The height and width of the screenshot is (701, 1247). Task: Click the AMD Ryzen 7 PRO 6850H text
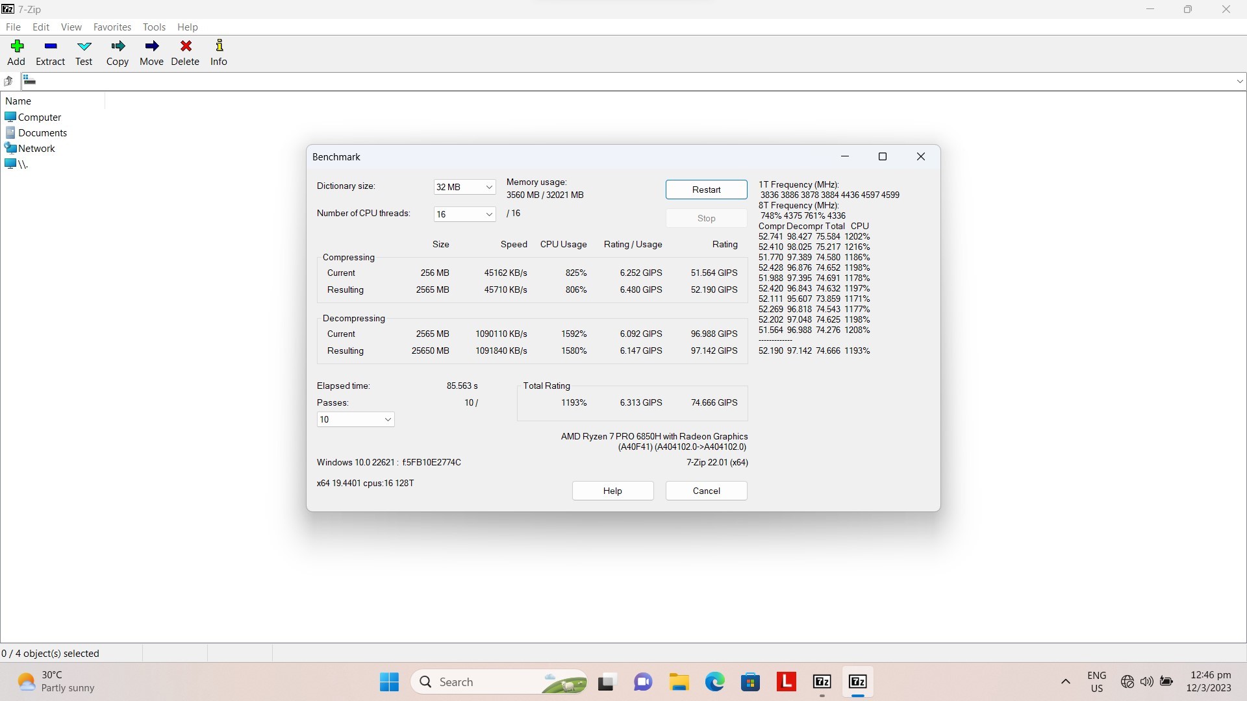click(654, 437)
